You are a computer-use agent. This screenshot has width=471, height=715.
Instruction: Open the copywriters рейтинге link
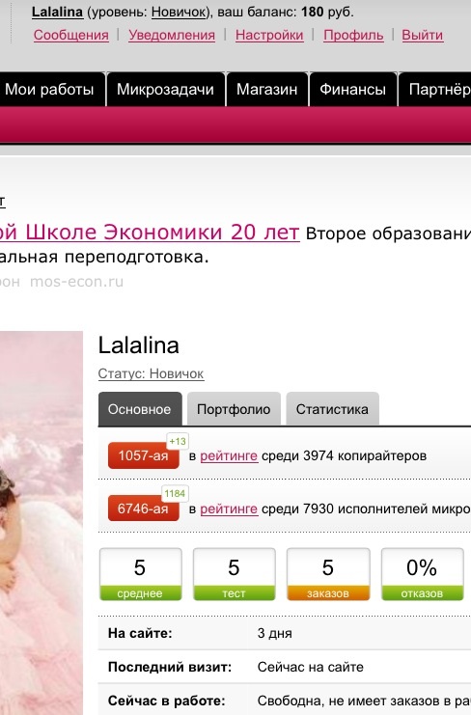point(229,455)
